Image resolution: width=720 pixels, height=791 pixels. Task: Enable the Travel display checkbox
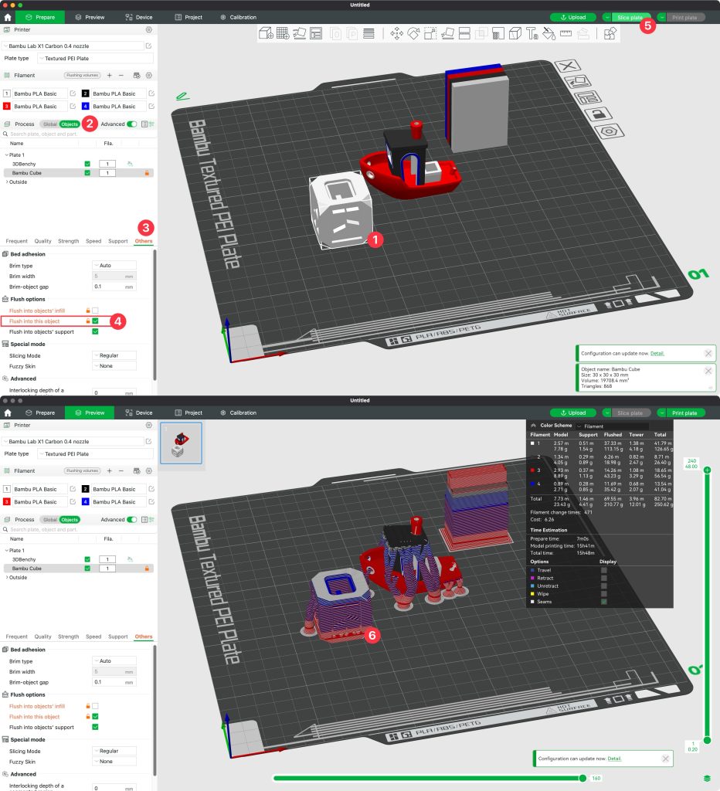click(x=604, y=570)
